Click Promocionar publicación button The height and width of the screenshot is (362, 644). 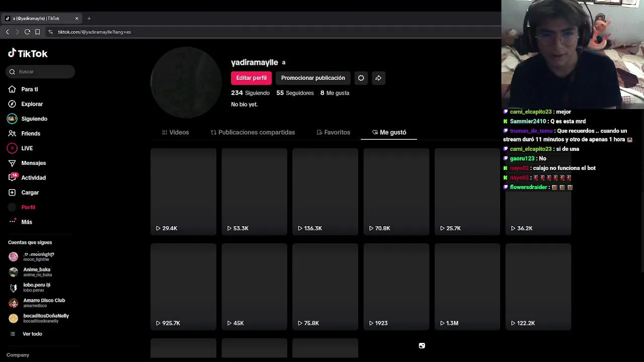[x=313, y=78]
